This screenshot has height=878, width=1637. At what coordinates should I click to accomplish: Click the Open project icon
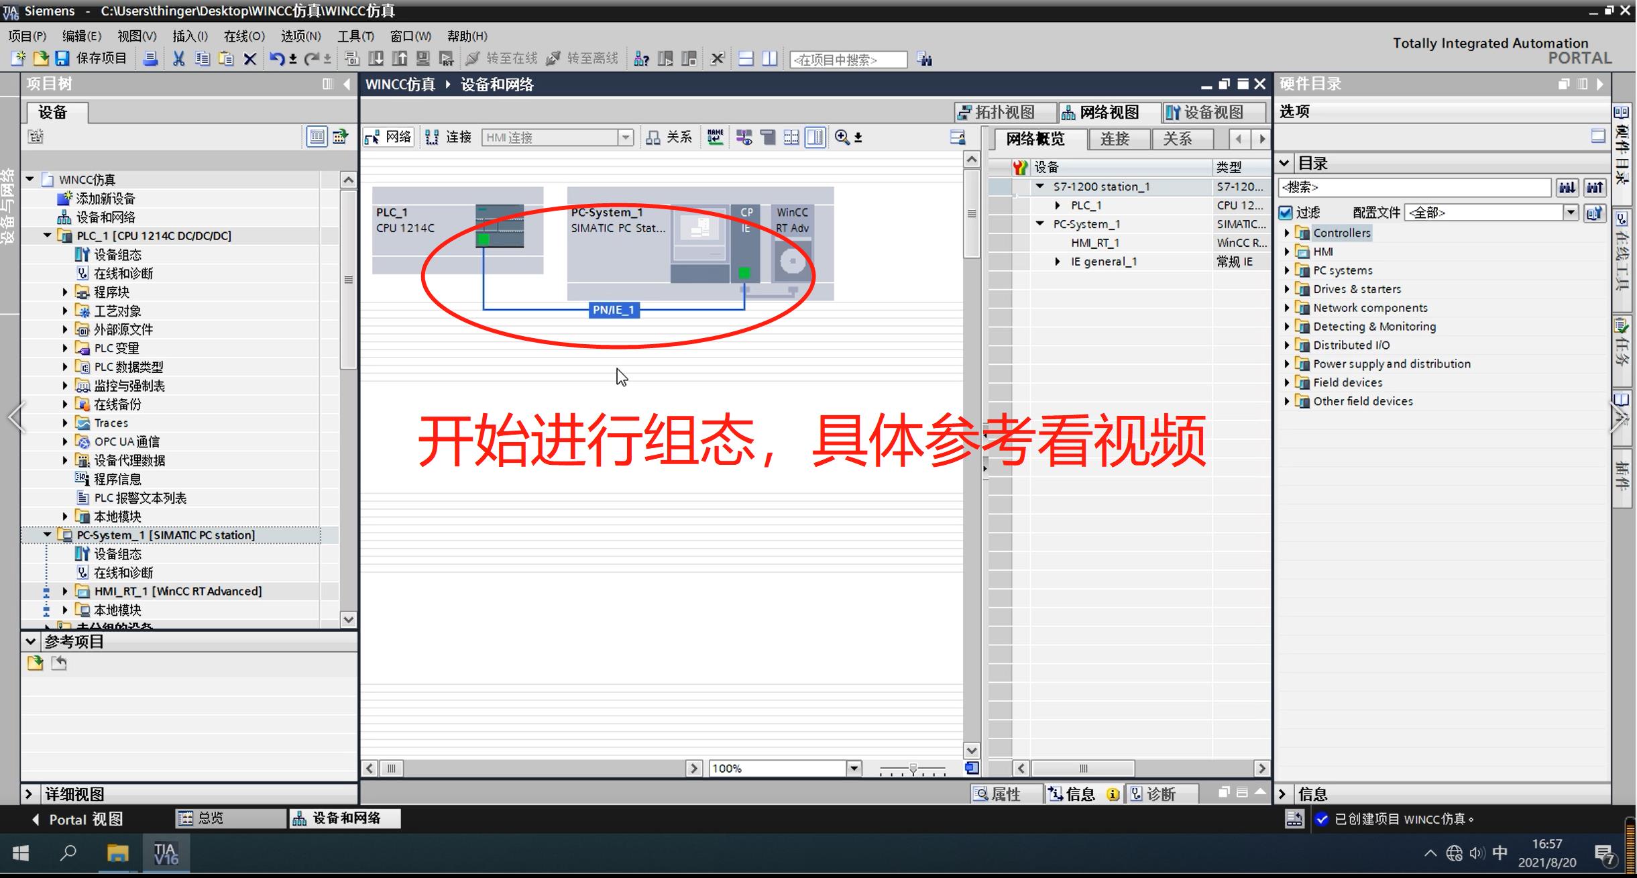[40, 59]
